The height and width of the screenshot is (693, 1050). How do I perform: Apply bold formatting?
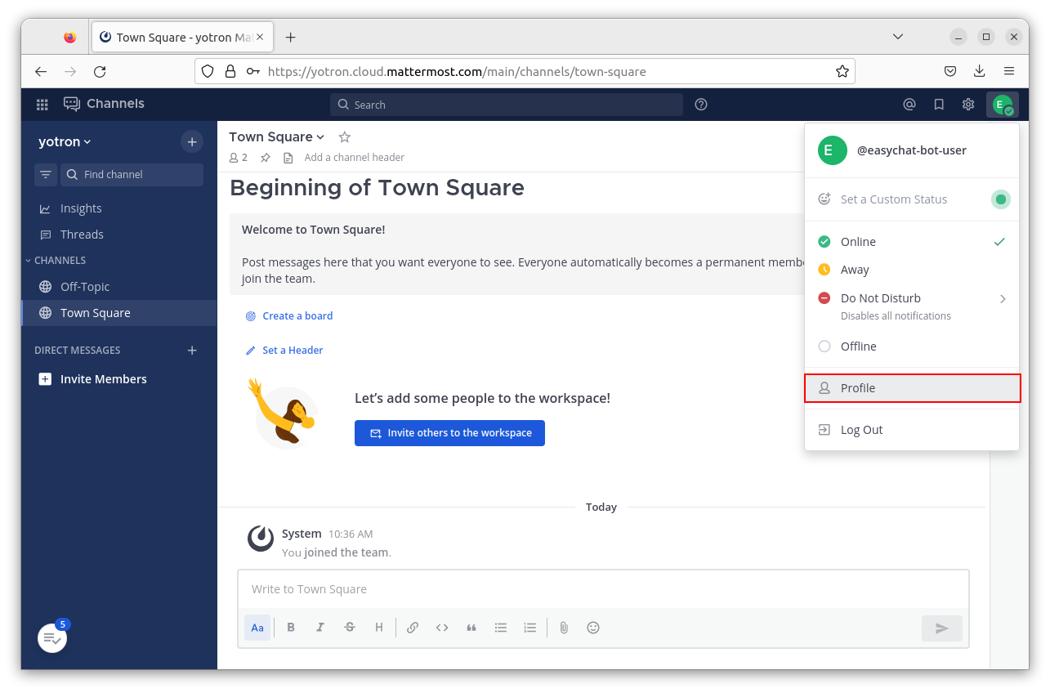pos(291,628)
